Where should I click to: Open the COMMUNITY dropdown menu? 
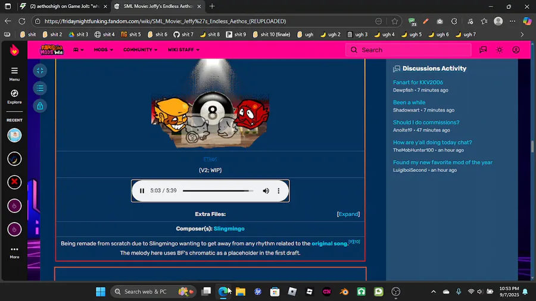click(x=140, y=50)
